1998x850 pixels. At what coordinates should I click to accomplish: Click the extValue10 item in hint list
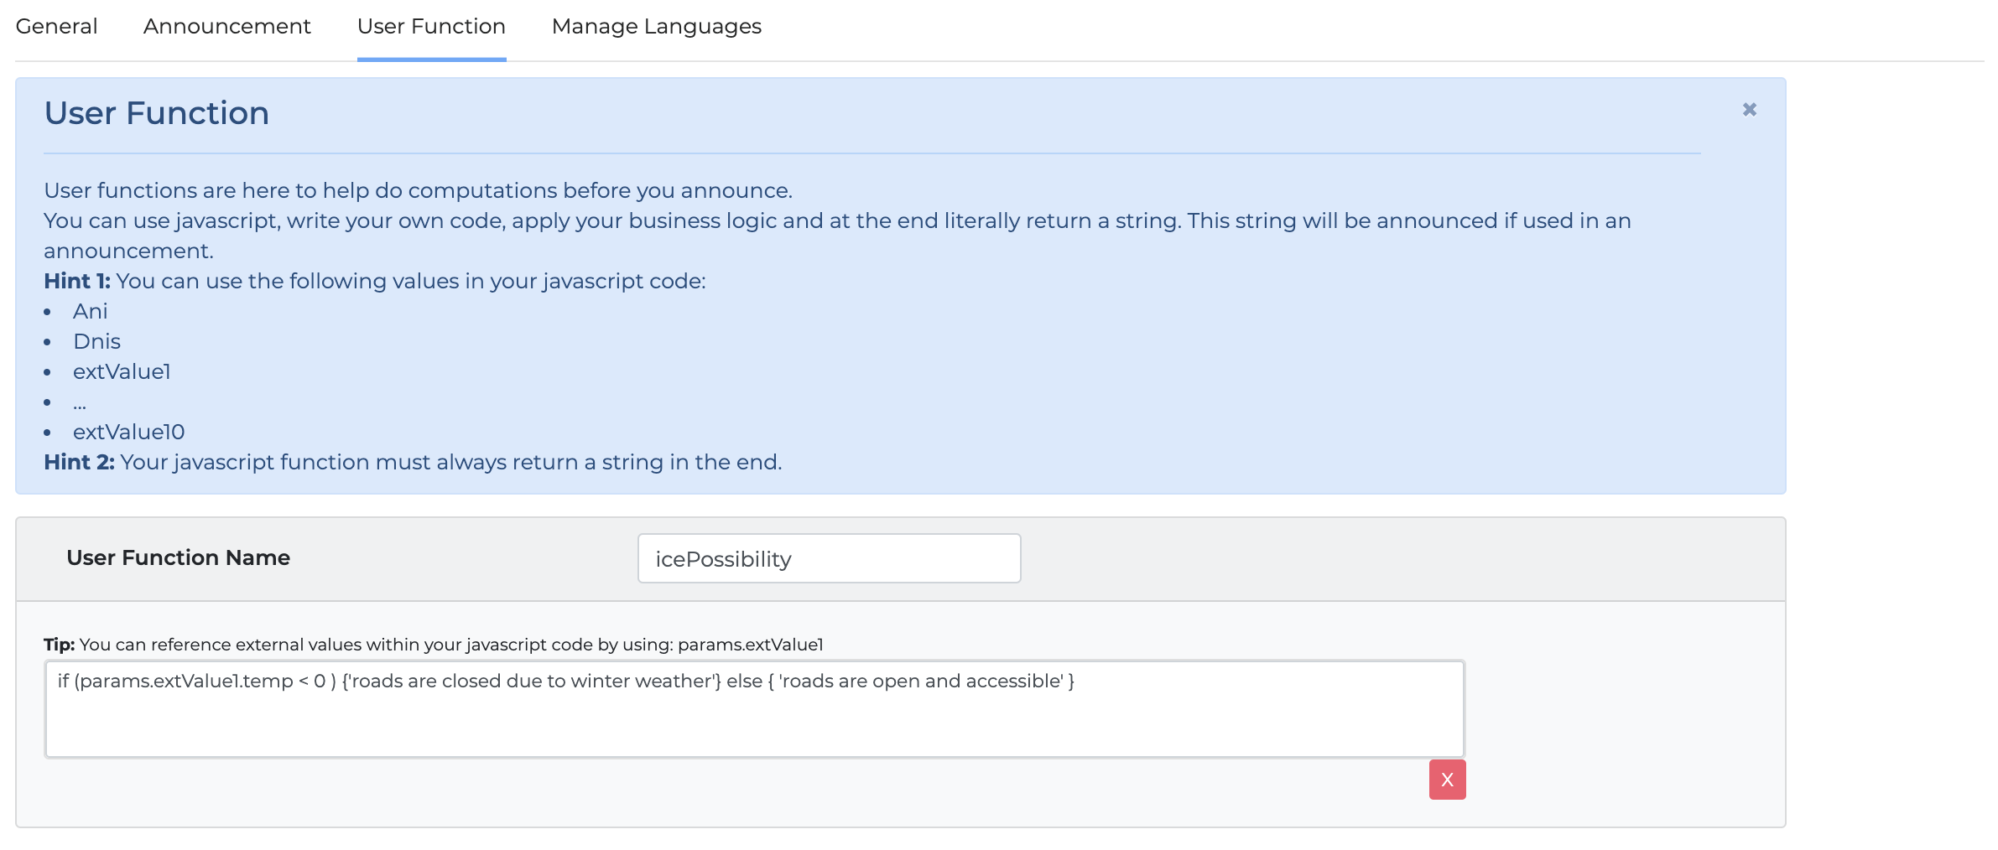(x=128, y=433)
